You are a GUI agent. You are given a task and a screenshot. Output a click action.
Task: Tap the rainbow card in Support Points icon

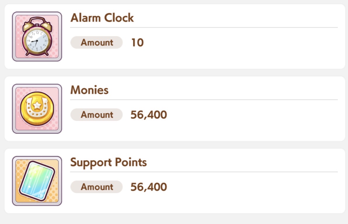37,181
